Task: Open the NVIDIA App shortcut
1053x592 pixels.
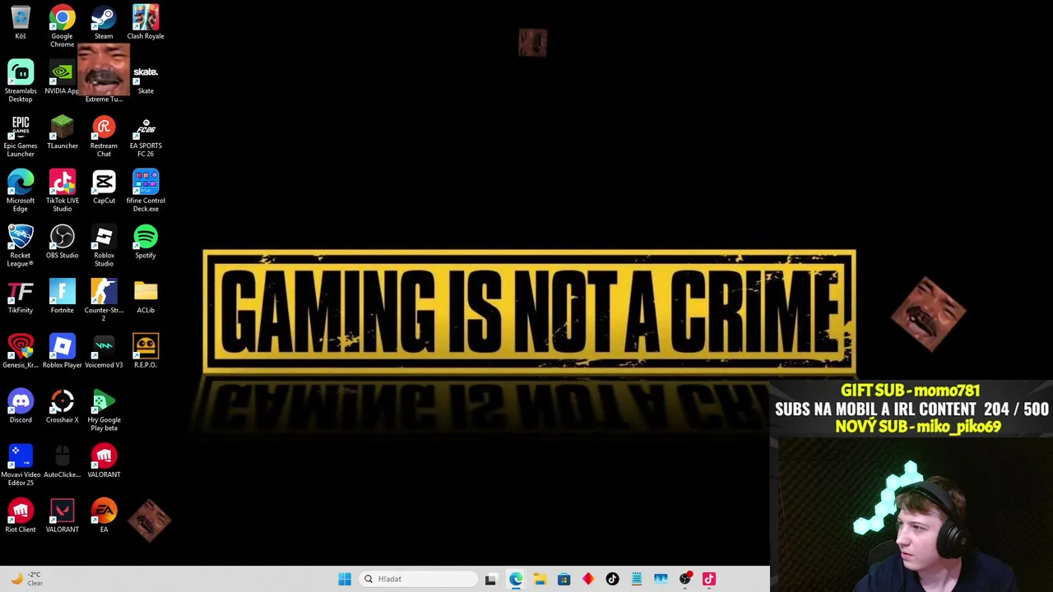Action: coord(62,78)
